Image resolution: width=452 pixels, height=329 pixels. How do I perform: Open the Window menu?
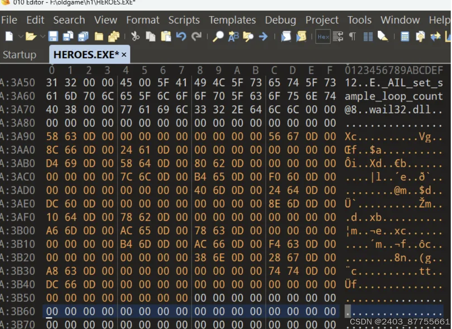coord(400,20)
